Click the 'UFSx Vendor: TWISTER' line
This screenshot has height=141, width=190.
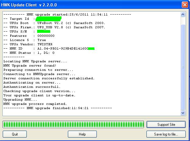(28, 44)
